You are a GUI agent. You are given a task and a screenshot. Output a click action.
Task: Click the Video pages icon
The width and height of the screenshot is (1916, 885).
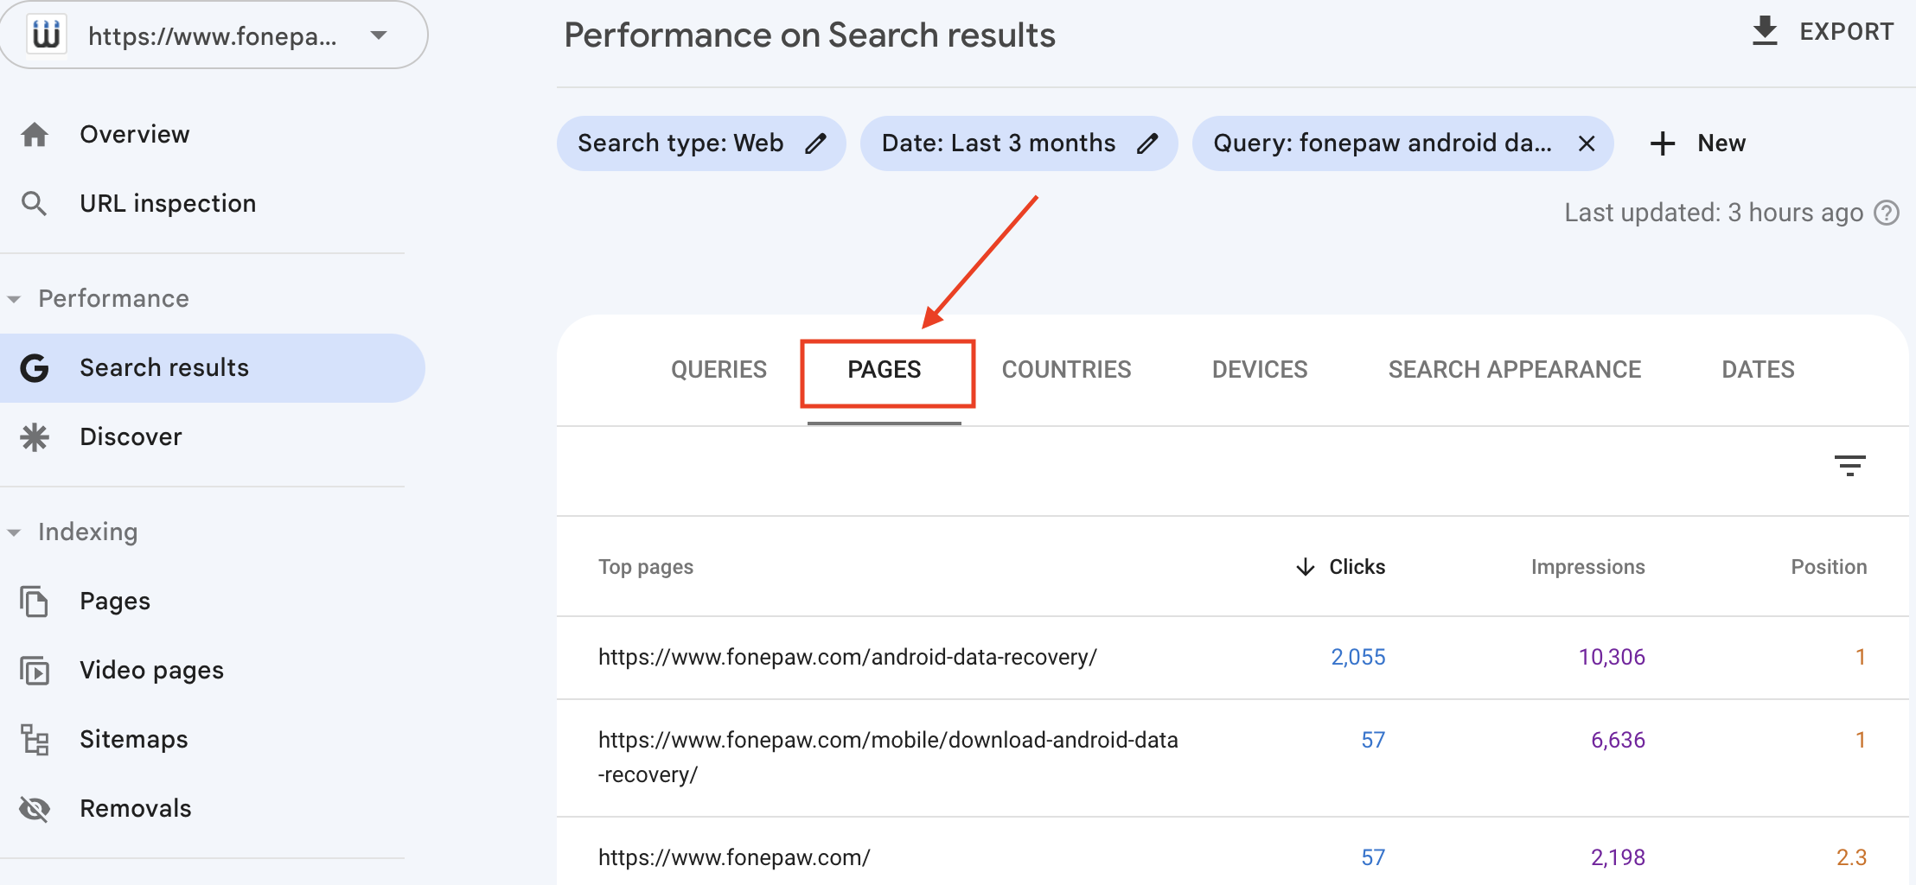point(35,671)
